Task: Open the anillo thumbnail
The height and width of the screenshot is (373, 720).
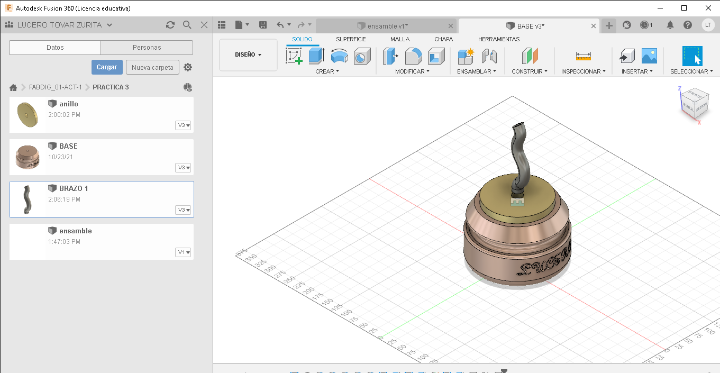Action: pos(27,115)
